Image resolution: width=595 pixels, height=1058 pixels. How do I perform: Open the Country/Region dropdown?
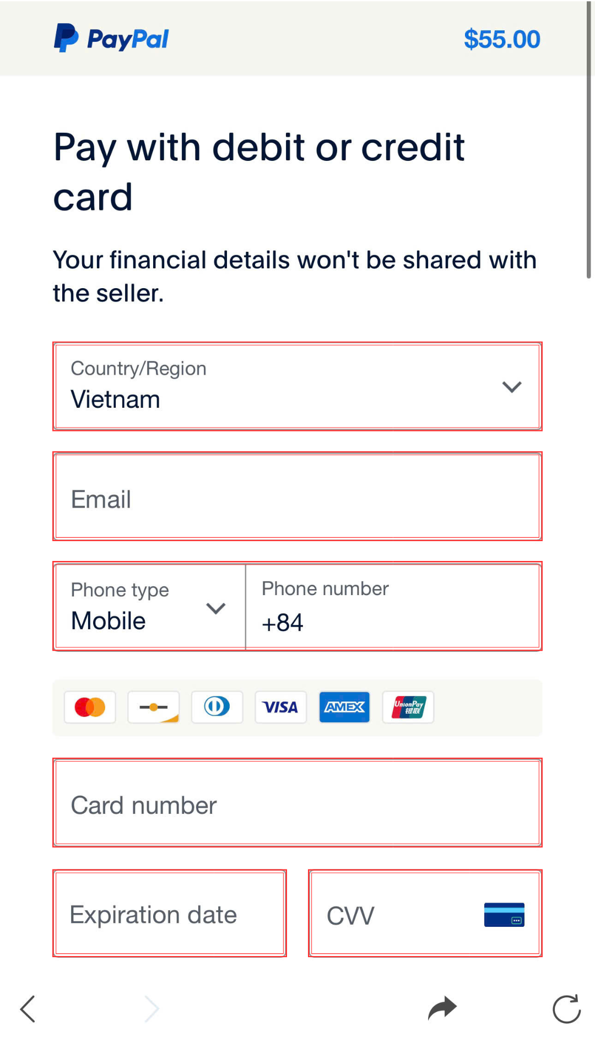pyautogui.click(x=297, y=386)
